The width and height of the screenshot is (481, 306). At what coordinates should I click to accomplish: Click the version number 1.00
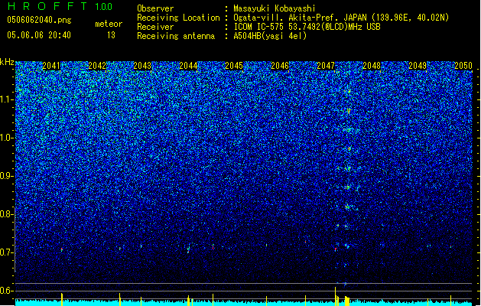(x=103, y=7)
